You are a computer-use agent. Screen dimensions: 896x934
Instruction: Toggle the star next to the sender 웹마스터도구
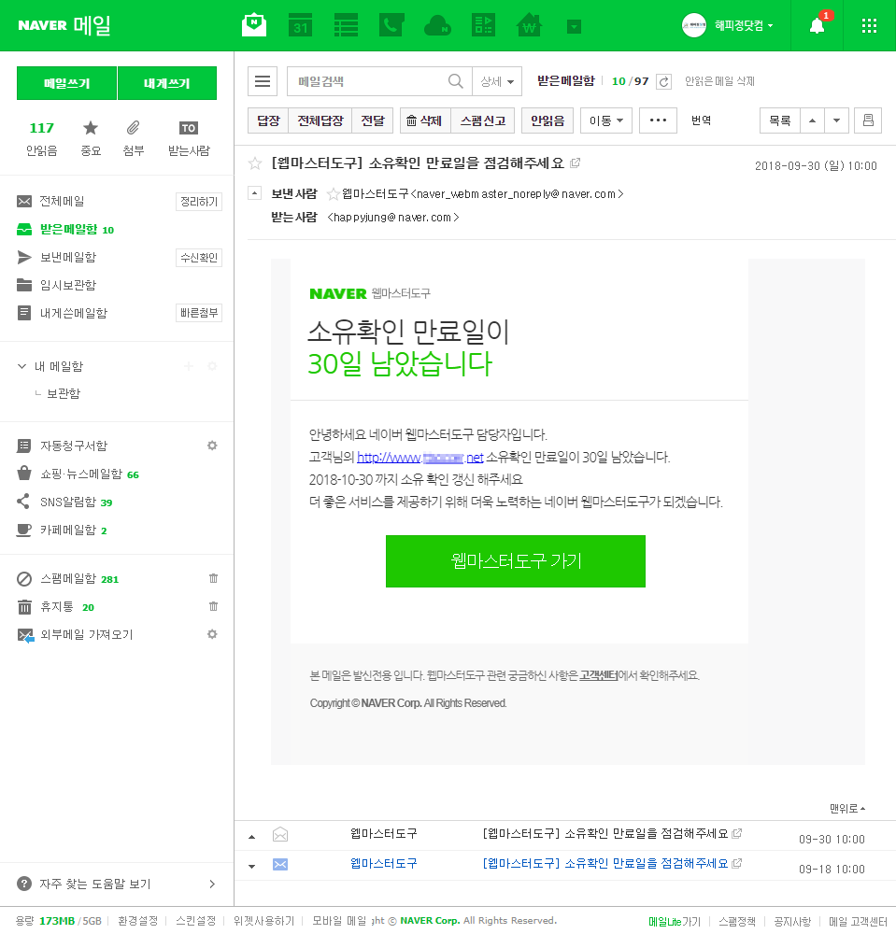point(333,194)
